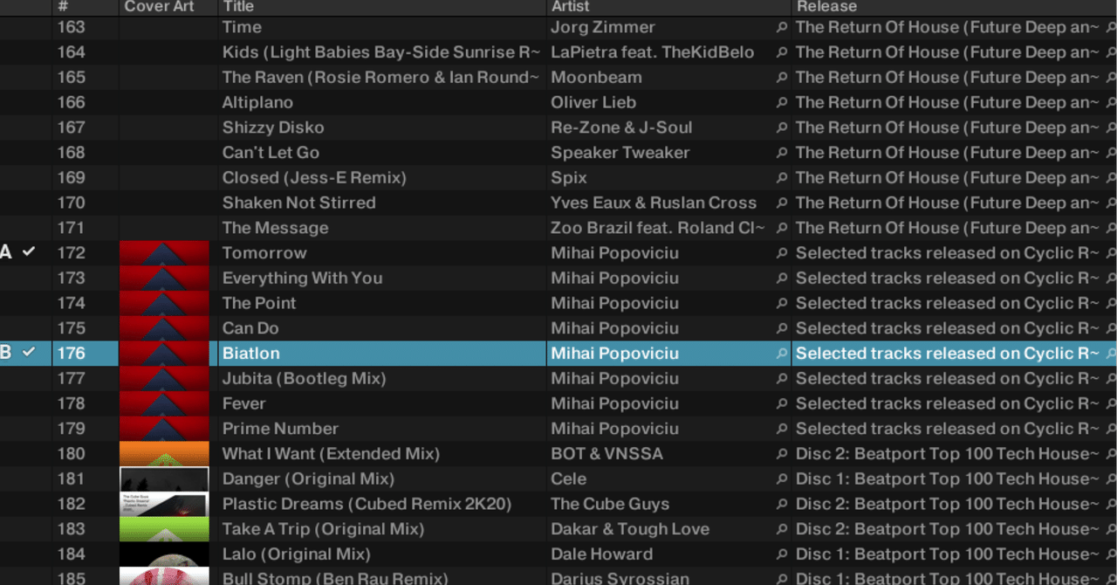Sort the list by the Title column header
The width and height of the screenshot is (1117, 585).
[x=238, y=7]
